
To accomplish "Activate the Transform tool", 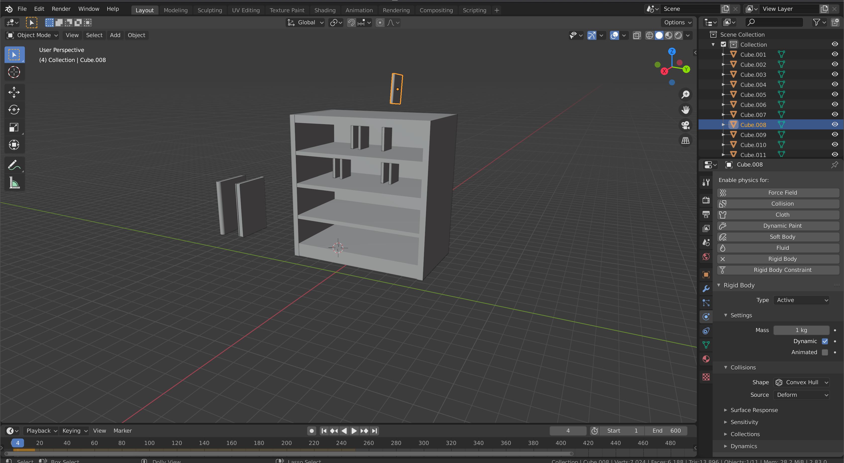I will (14, 145).
